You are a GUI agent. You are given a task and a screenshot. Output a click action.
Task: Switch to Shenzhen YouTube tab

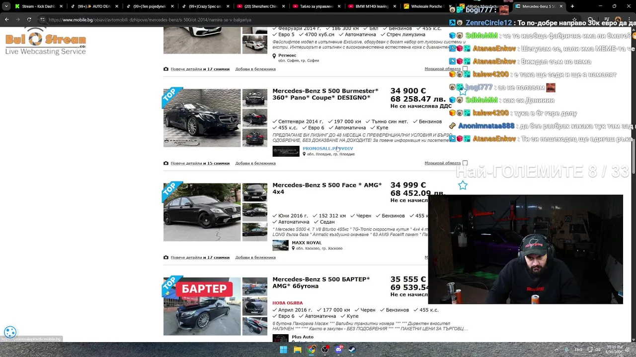point(260,6)
